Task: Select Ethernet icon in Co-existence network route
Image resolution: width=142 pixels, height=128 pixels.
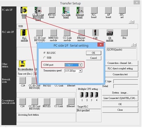Action: point(71,101)
